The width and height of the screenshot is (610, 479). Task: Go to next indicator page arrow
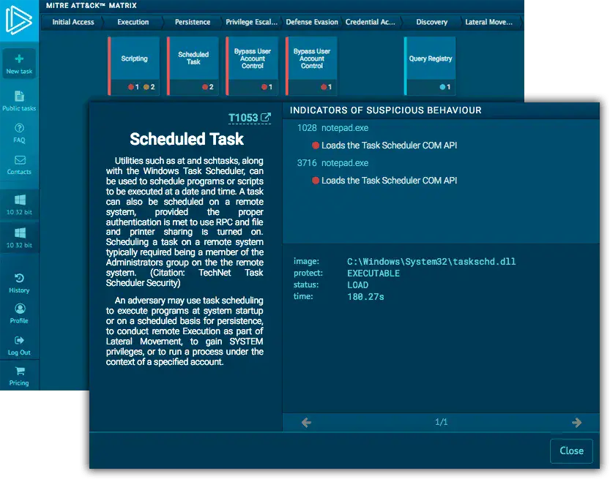point(576,422)
